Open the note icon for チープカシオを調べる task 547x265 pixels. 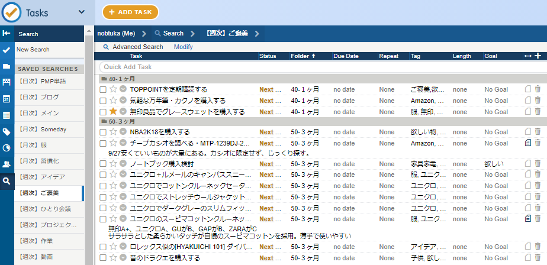(x=528, y=143)
